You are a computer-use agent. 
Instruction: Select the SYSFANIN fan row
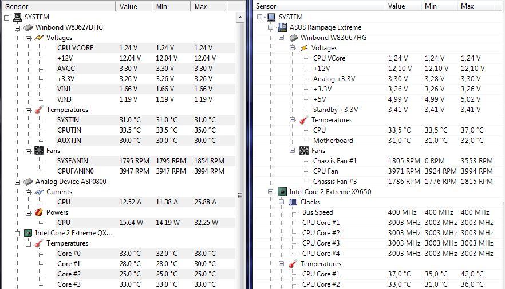coord(145,161)
